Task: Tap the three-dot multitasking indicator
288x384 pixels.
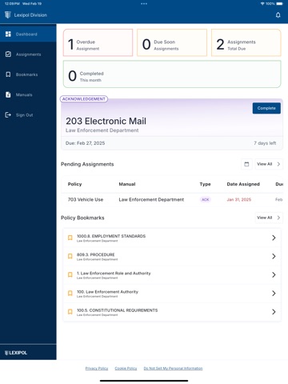Action: click(x=144, y=4)
